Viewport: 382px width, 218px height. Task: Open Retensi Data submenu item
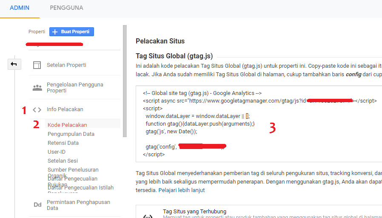point(63,143)
